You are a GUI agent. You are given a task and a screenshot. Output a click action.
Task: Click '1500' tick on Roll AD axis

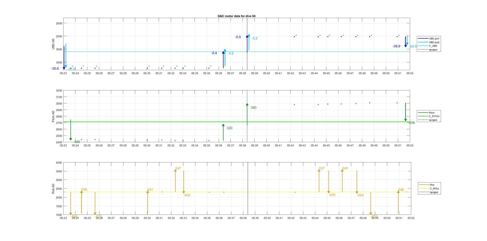click(x=59, y=206)
